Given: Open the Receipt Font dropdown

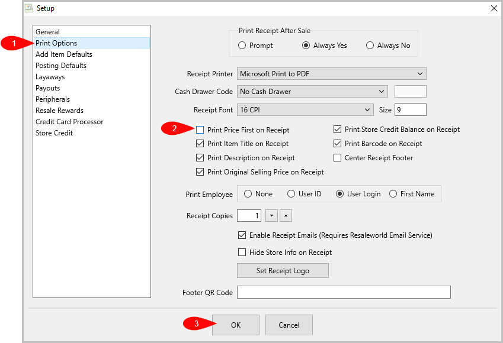Looking at the screenshot, I should (305, 110).
